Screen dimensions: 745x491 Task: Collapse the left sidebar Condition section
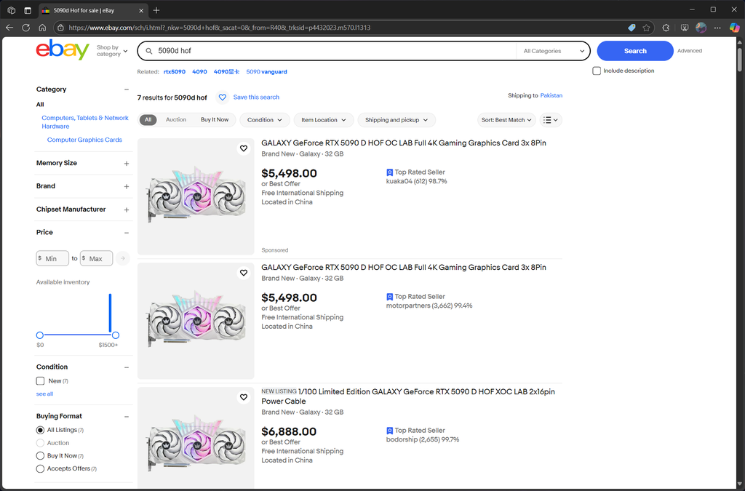127,367
